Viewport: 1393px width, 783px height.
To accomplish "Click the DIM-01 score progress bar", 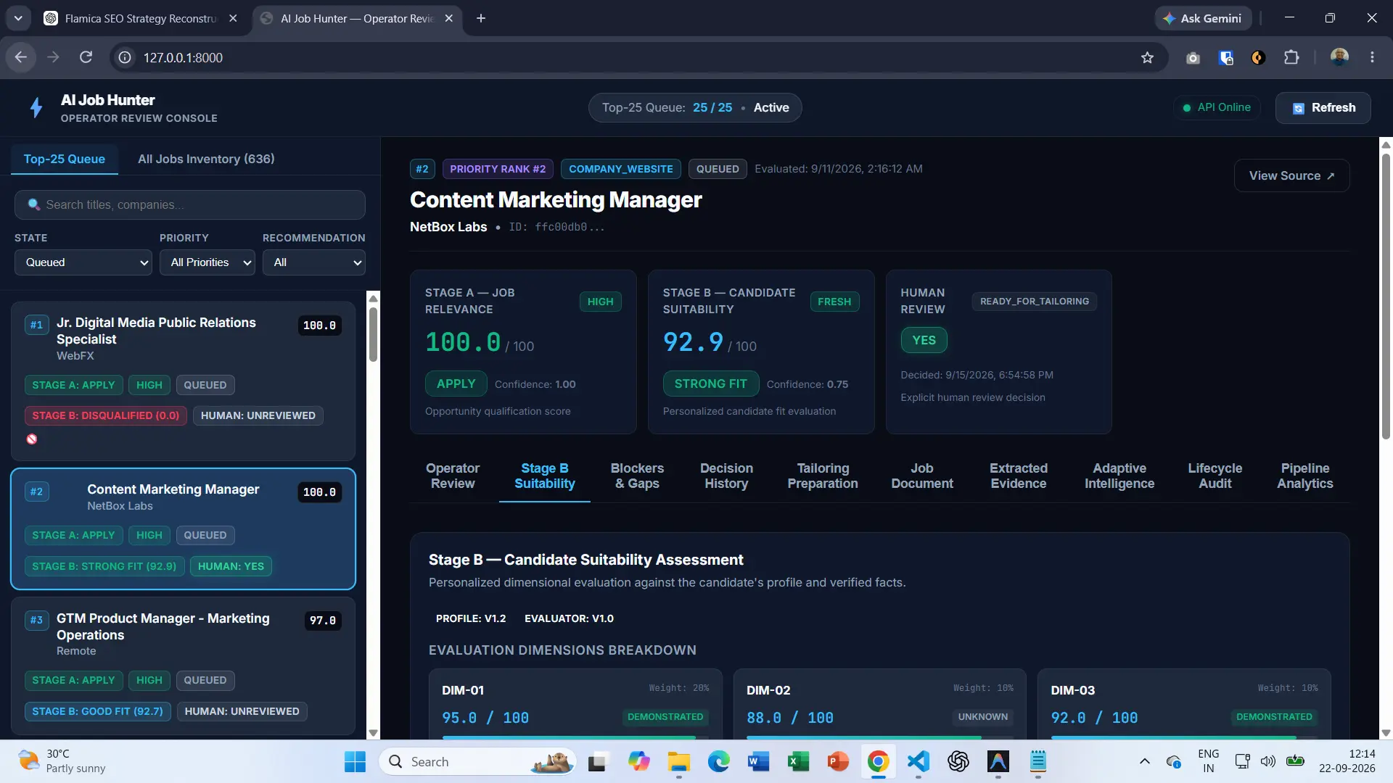I will pyautogui.click(x=575, y=737).
